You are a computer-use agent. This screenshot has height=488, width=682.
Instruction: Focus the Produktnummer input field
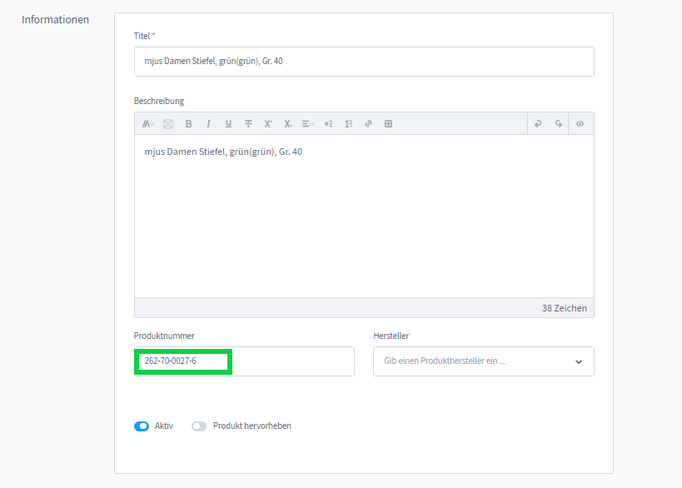(244, 361)
